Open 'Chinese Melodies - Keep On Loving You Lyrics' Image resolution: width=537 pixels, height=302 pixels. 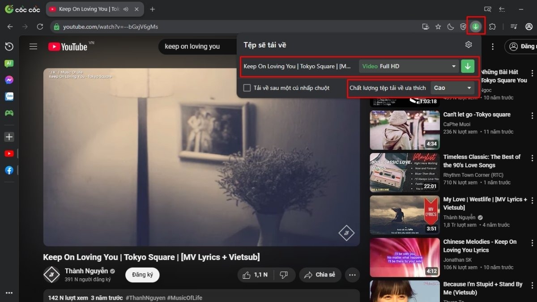point(480,246)
